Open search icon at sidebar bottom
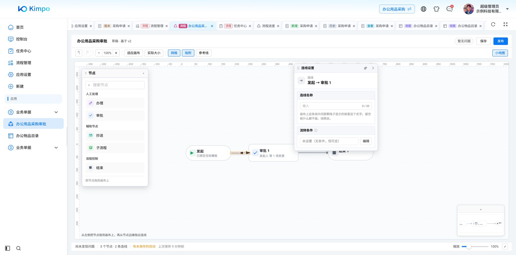The height and width of the screenshot is (255, 516). coord(19,248)
